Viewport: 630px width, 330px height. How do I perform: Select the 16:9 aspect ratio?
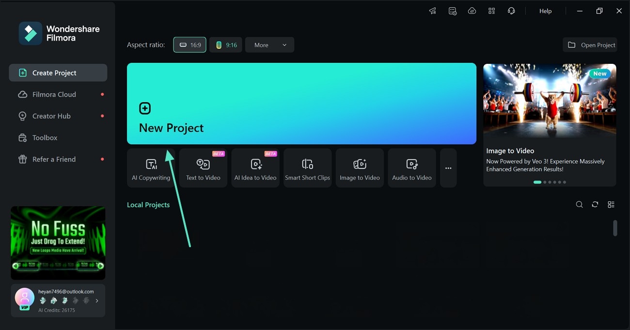[189, 45]
